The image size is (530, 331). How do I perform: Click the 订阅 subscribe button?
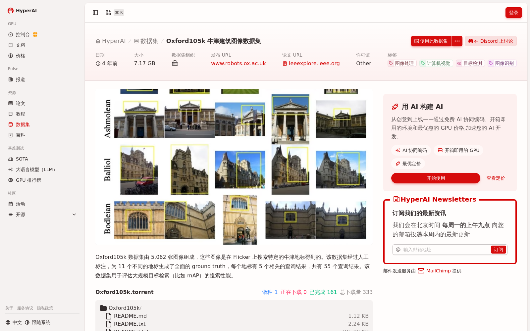(x=498, y=250)
